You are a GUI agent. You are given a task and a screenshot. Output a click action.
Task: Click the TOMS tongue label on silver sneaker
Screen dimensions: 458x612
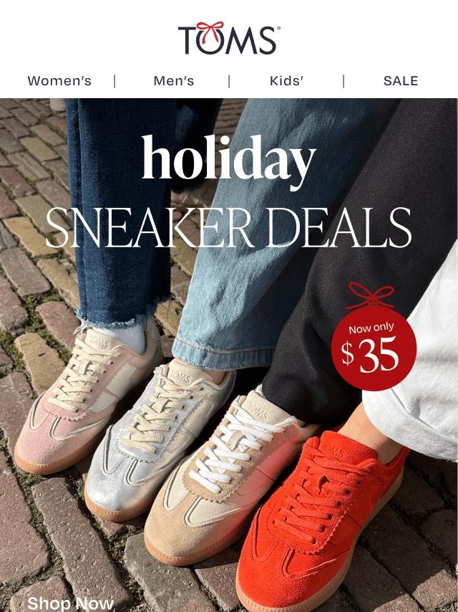(180, 376)
